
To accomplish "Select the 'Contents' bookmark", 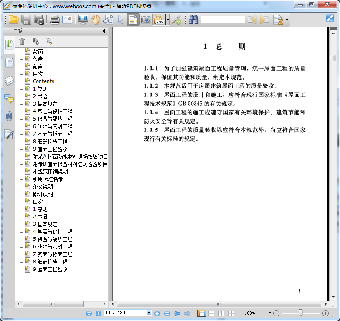I will tap(43, 81).
